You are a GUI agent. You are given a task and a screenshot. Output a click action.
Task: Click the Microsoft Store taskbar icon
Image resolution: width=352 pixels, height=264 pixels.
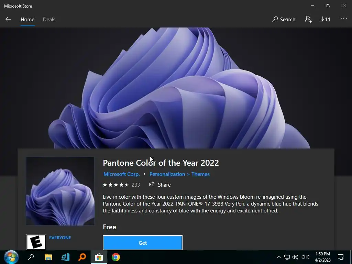click(99, 257)
